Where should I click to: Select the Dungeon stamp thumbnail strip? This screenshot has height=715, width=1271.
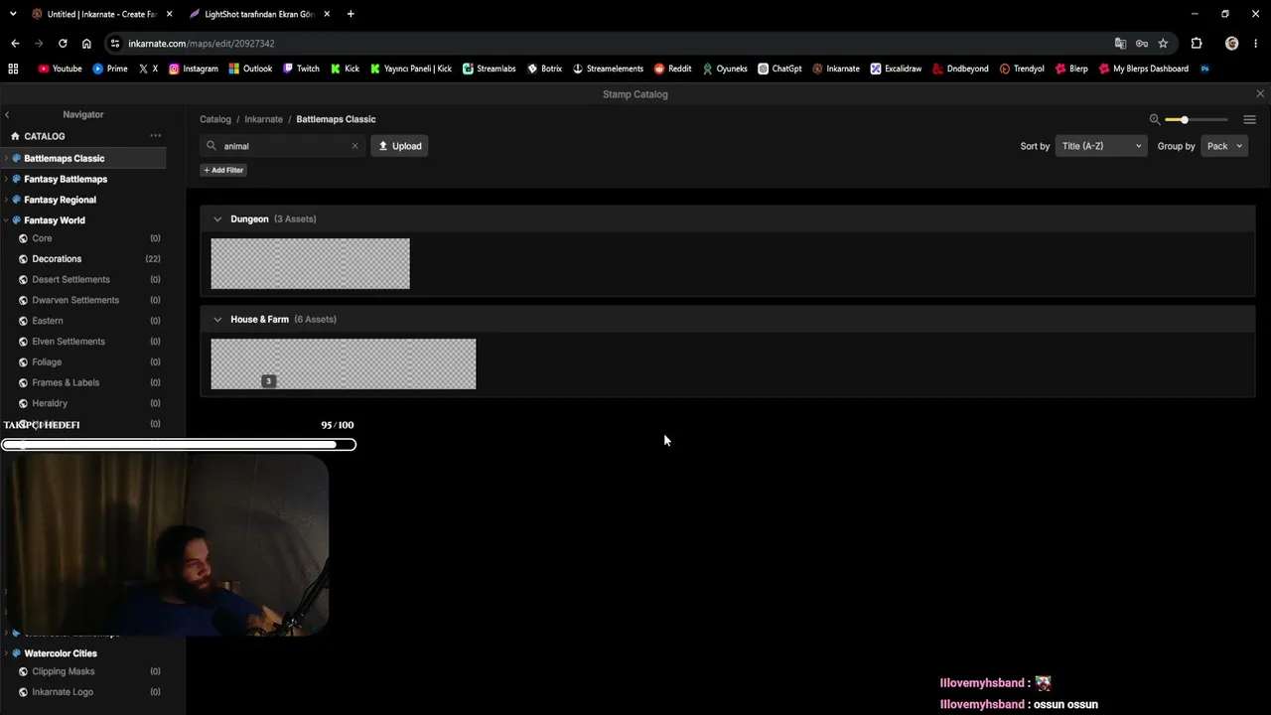click(x=310, y=263)
